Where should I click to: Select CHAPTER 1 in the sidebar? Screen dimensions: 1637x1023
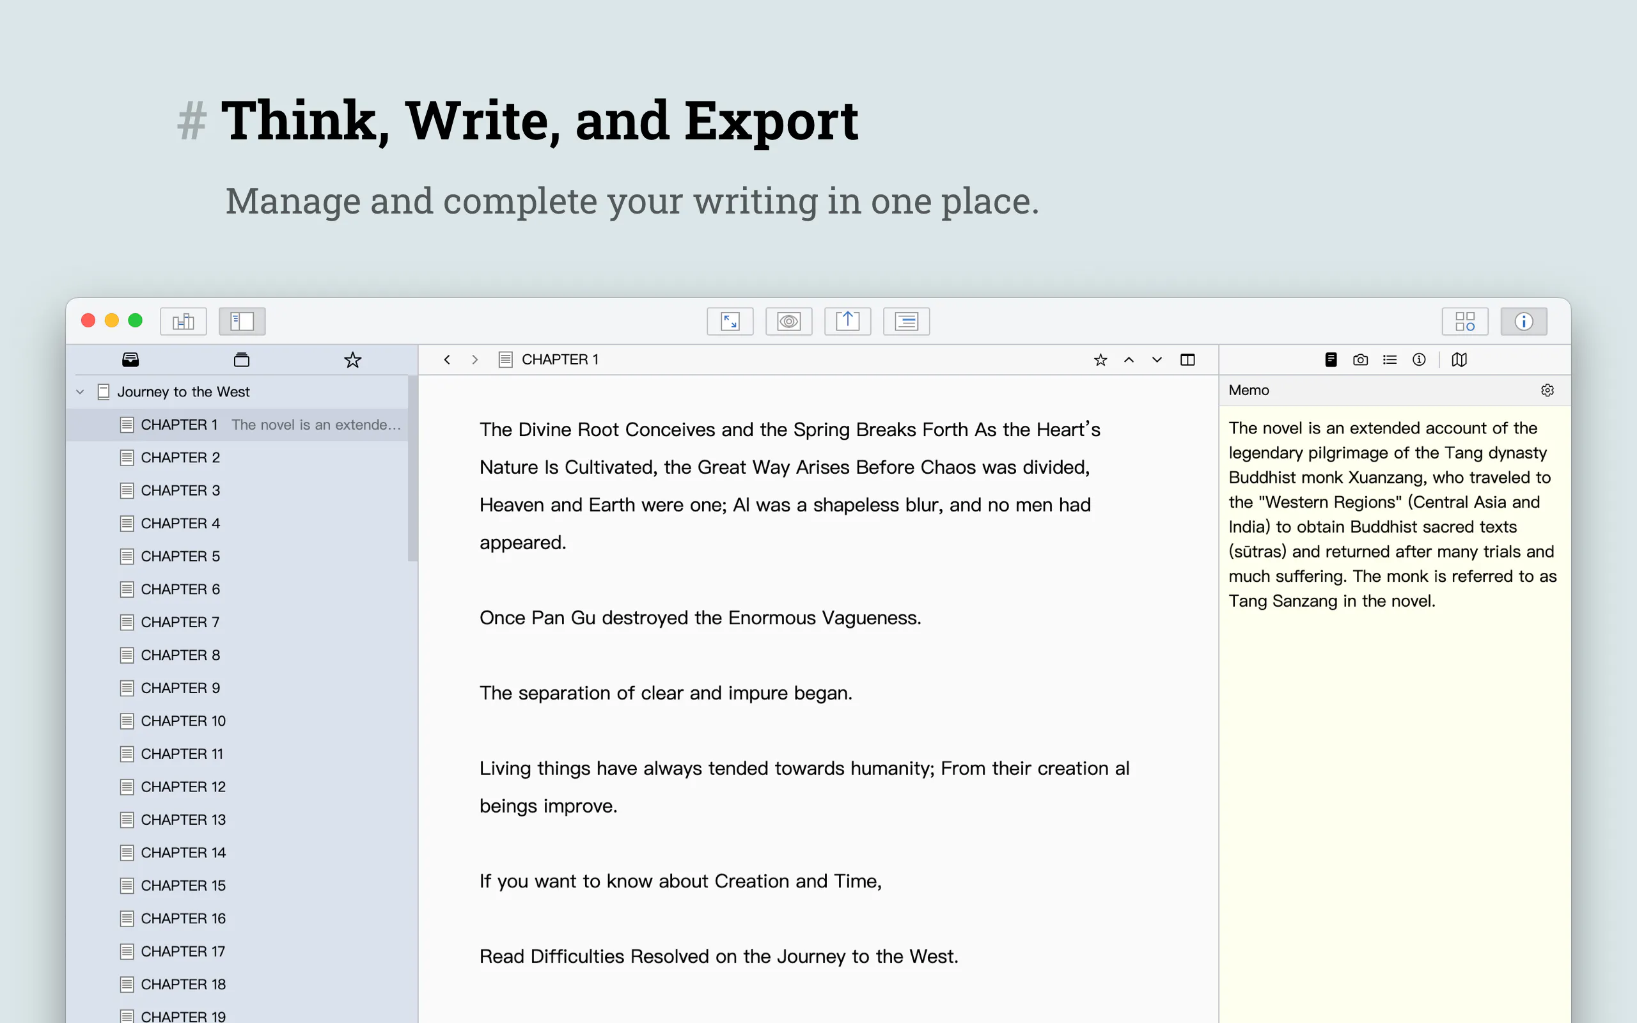pos(237,425)
